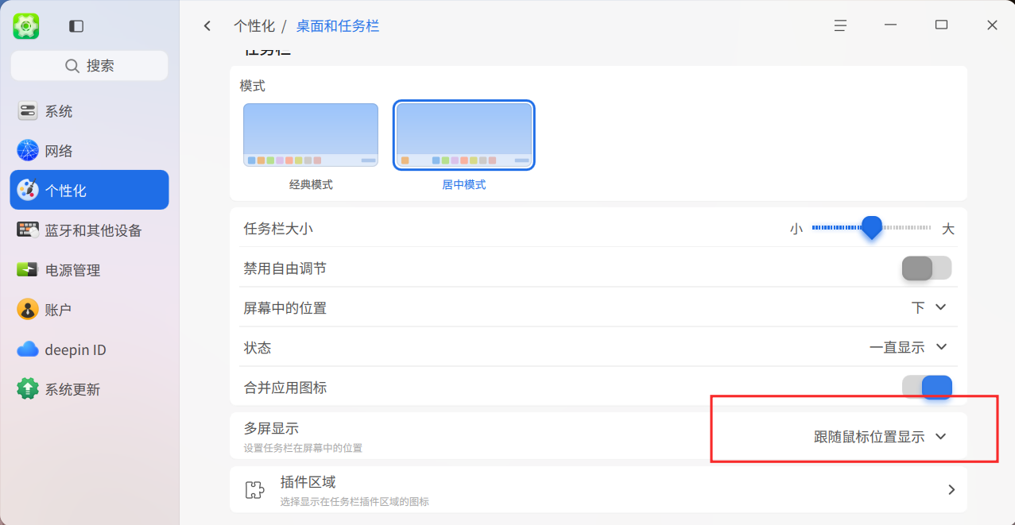This screenshot has height=525, width=1015.
Task: Click the search magnifier icon
Action: (72, 66)
